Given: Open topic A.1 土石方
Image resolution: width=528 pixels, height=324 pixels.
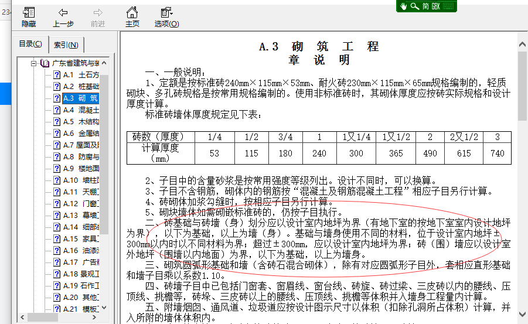Looking at the screenshot, I should click(81, 75).
